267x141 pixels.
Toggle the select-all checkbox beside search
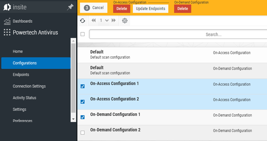pos(82,34)
